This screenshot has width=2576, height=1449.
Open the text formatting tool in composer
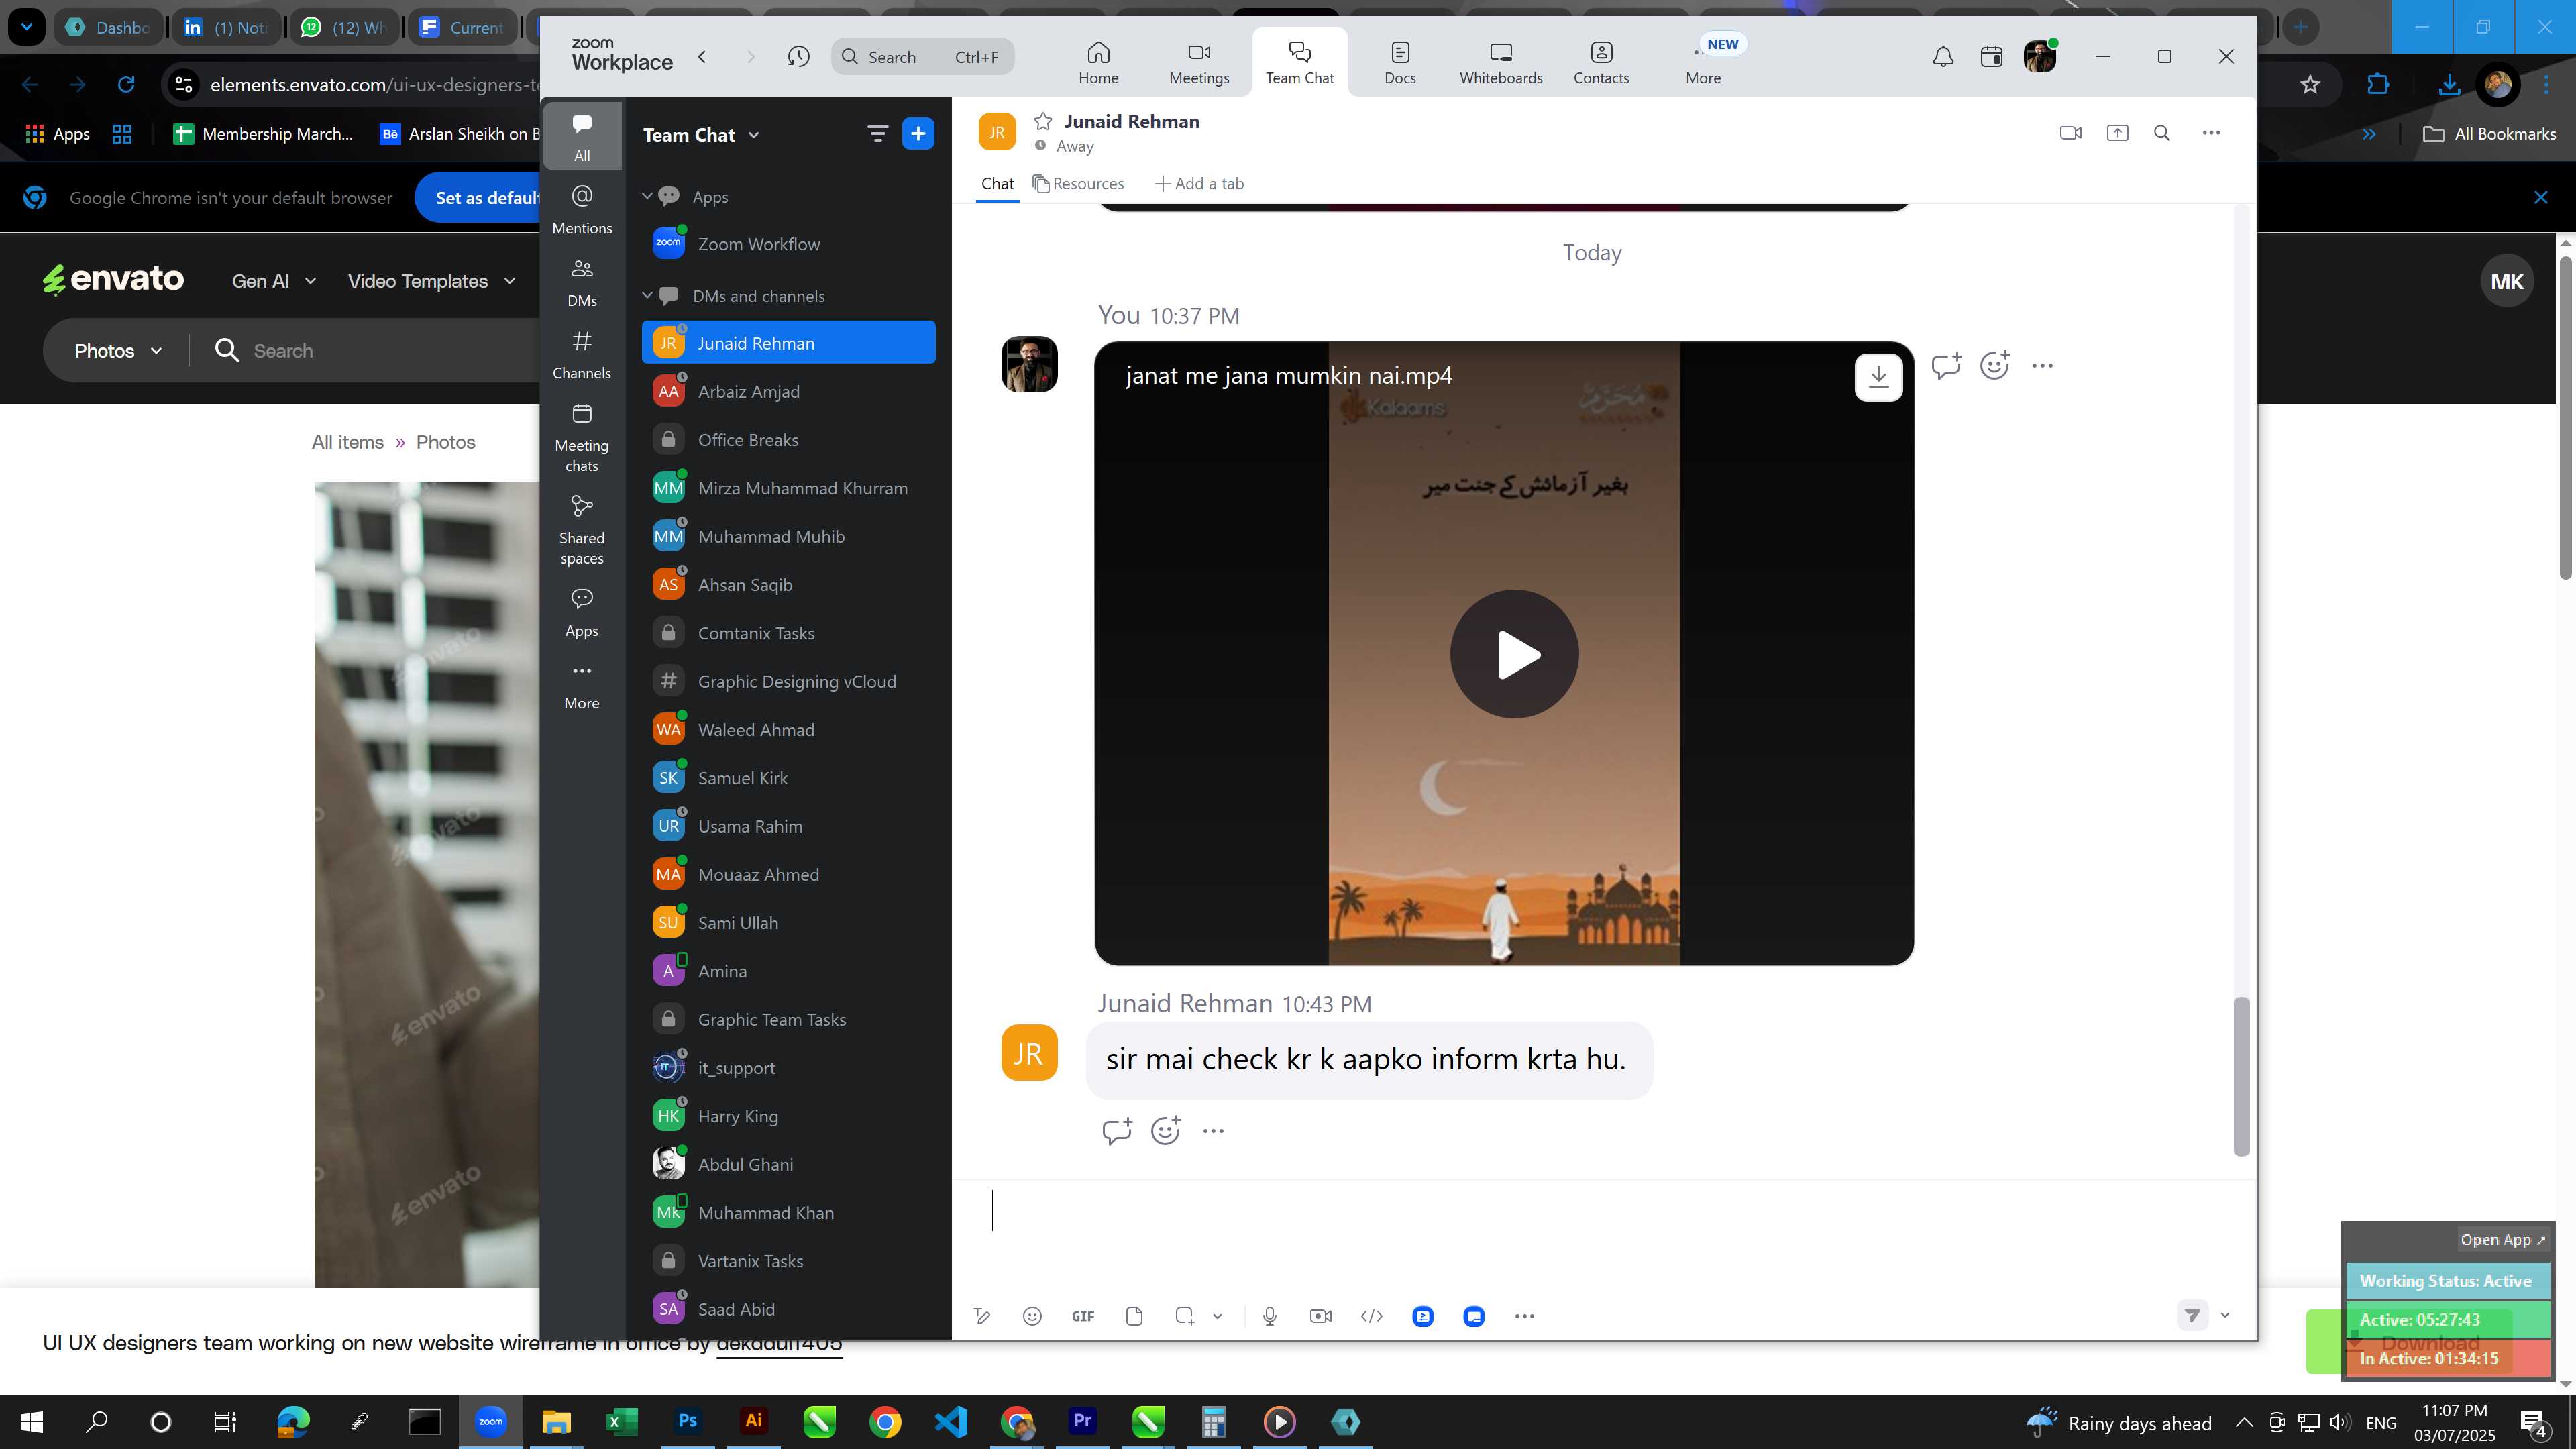coord(982,1316)
